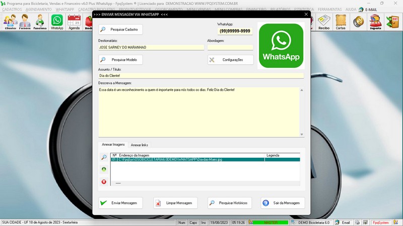Click message area scroll up arrow
The height and width of the screenshot is (226, 403).
tap(302, 90)
